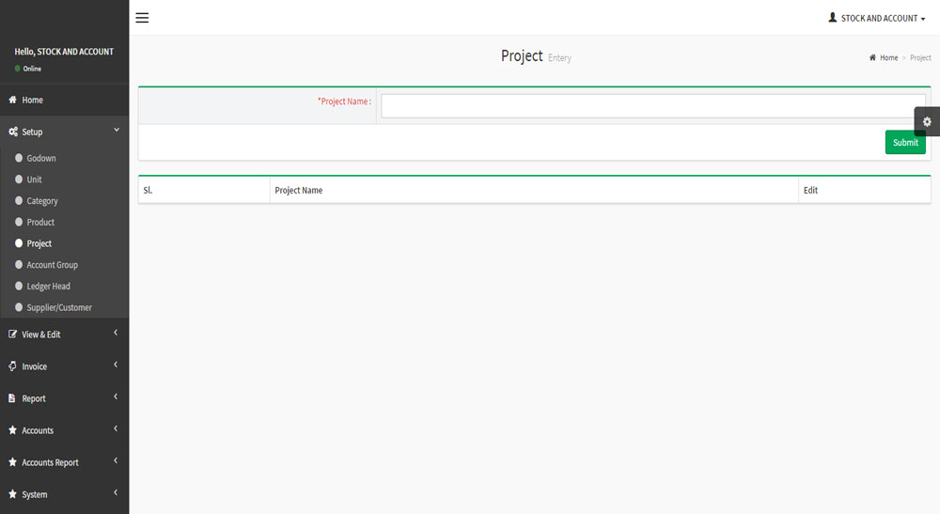Click the System star icon

[12, 494]
